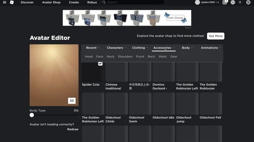Click the Oldschool Fall item name
254x142 pixels.
tap(210, 118)
